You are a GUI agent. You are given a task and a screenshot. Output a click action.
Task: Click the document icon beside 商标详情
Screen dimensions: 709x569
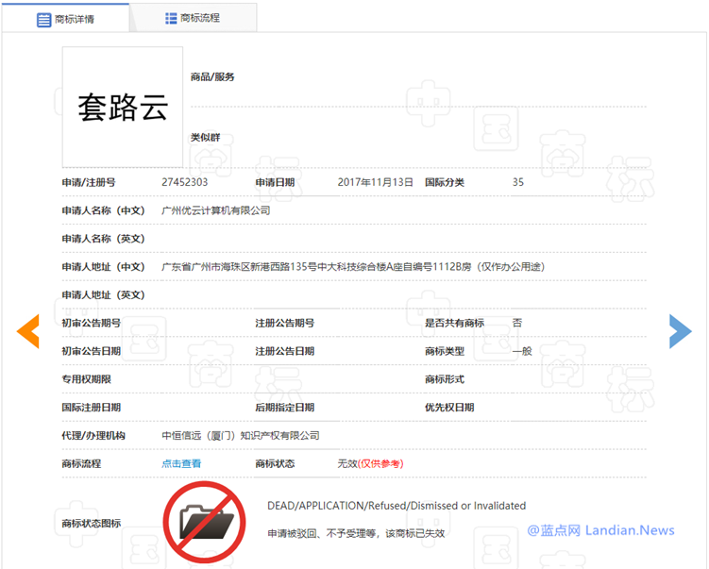tap(43, 19)
